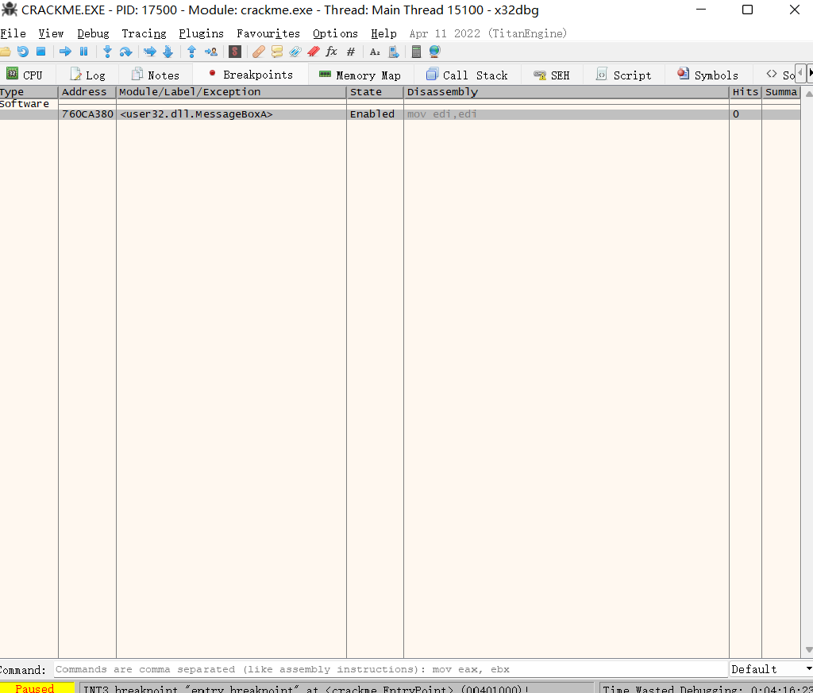Viewport: 813px width, 693px height.
Task: Open the Debug menu
Action: point(93,33)
